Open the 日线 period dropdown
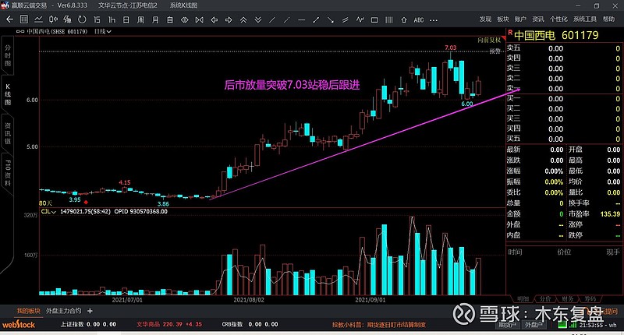This screenshot has height=335, width=624. [x=103, y=31]
